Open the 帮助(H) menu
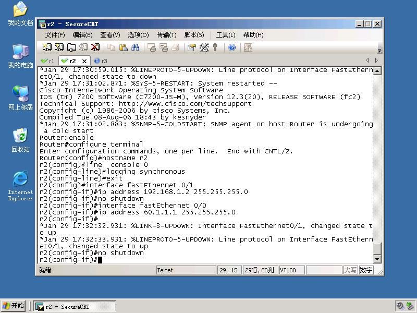Image resolution: width=417 pixels, height=313 pixels. point(253,35)
